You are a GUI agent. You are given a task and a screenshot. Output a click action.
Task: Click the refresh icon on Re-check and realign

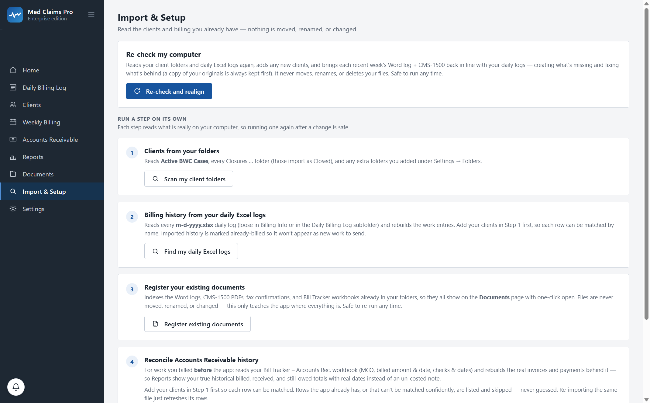point(137,91)
